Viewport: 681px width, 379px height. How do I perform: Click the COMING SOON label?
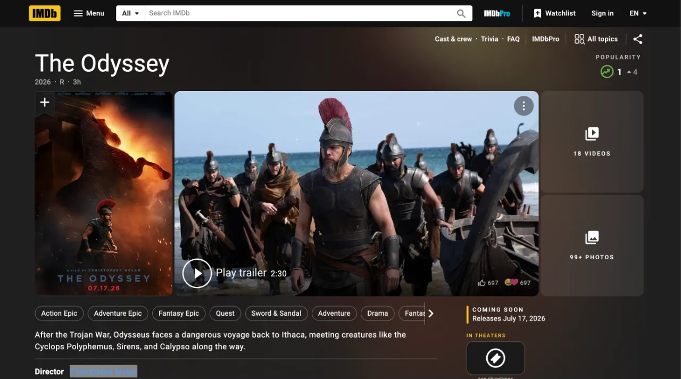tap(497, 309)
